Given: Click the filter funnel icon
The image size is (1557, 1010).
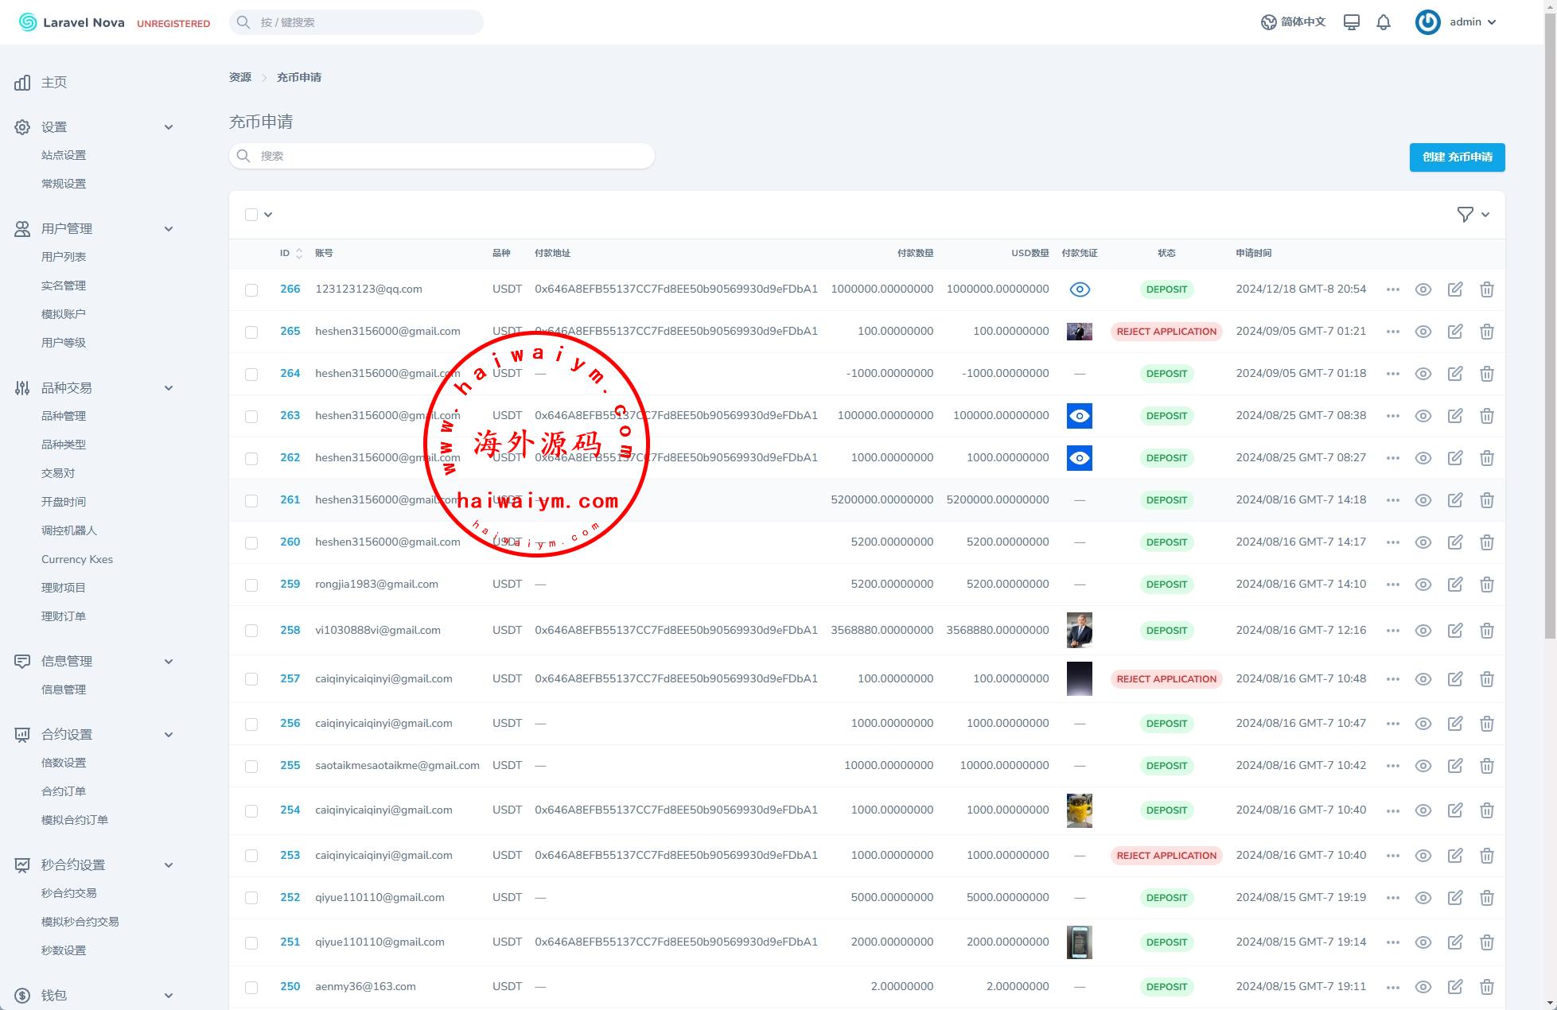Looking at the screenshot, I should click(1465, 215).
